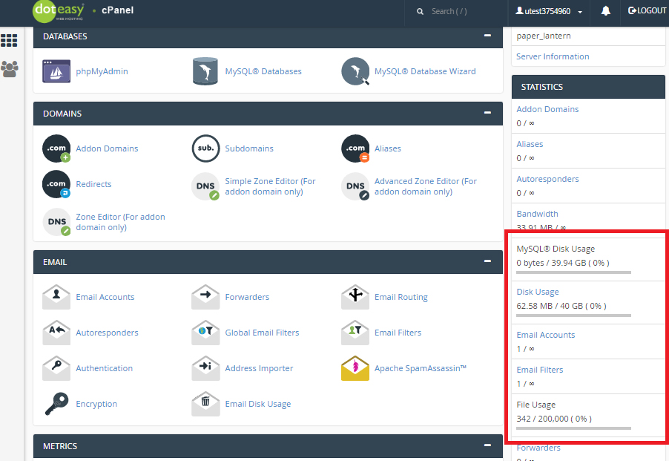Click the Simple Zone Editor DNS icon

pyautogui.click(x=205, y=186)
